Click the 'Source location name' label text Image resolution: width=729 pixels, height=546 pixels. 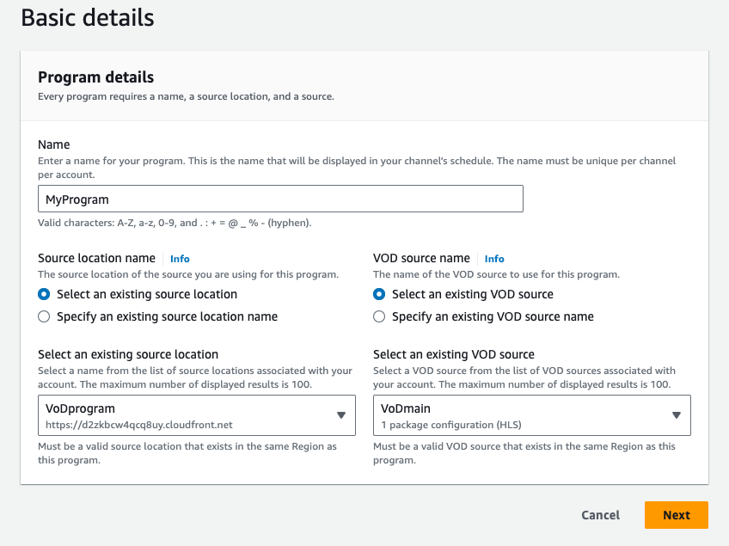pos(96,258)
